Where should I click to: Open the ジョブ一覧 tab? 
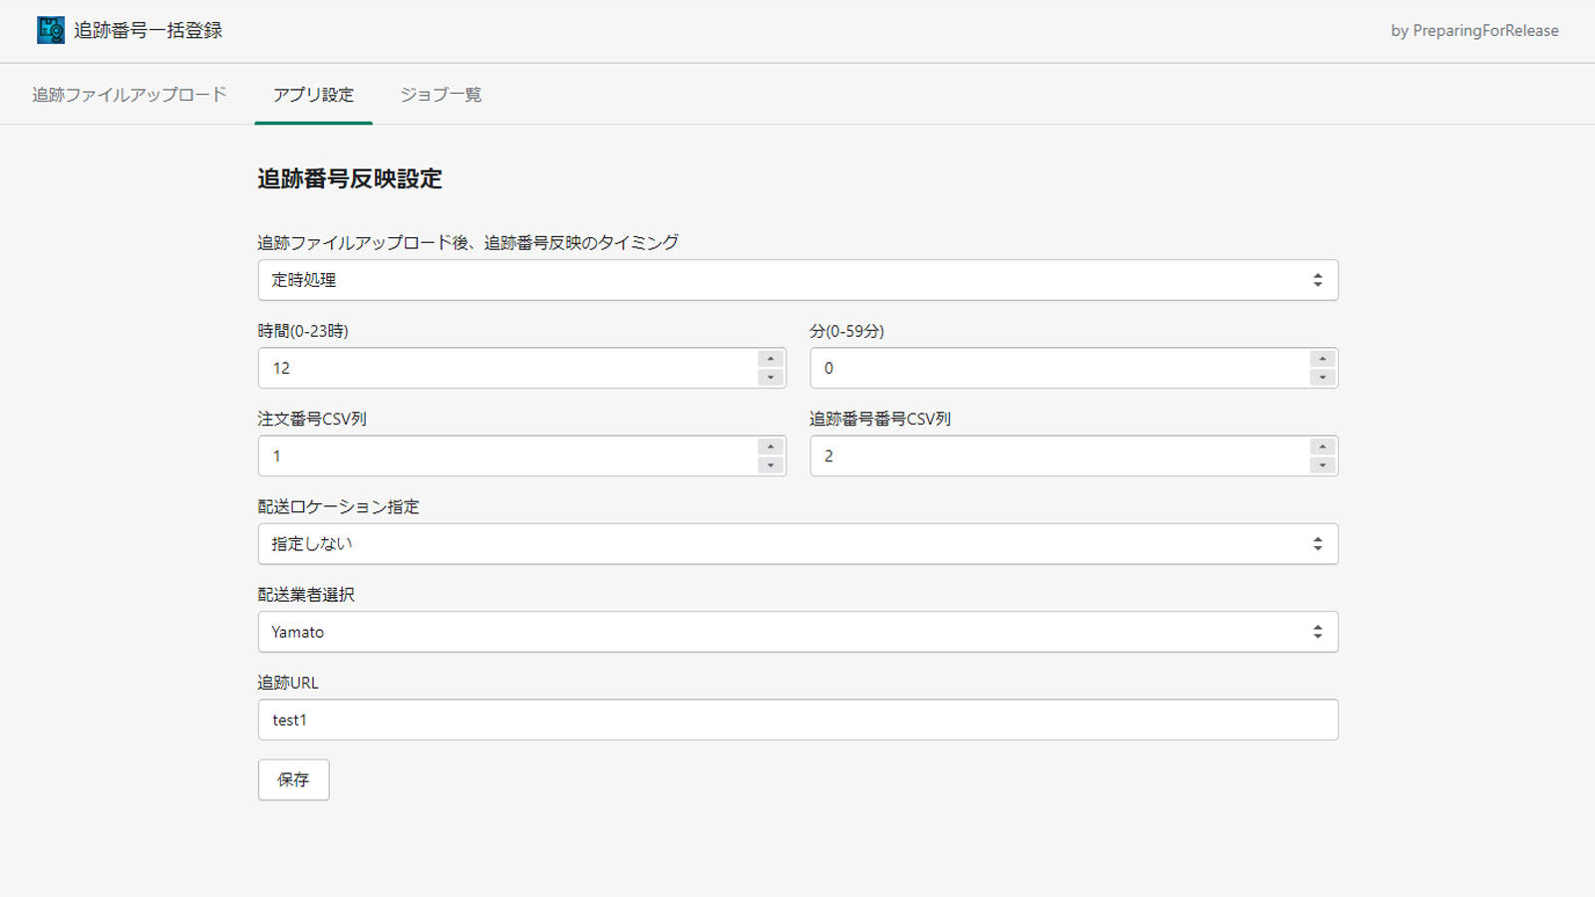(x=441, y=95)
